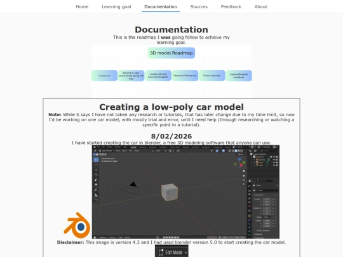Open the Modifiers wrench tab in properties
The height and width of the screenshot is (257, 343).
[250, 220]
